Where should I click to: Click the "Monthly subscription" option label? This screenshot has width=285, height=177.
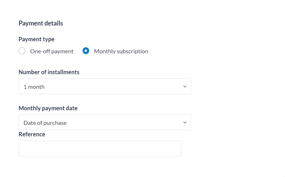coord(121,51)
